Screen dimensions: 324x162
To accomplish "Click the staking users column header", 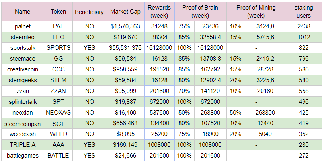I will 303,12.
